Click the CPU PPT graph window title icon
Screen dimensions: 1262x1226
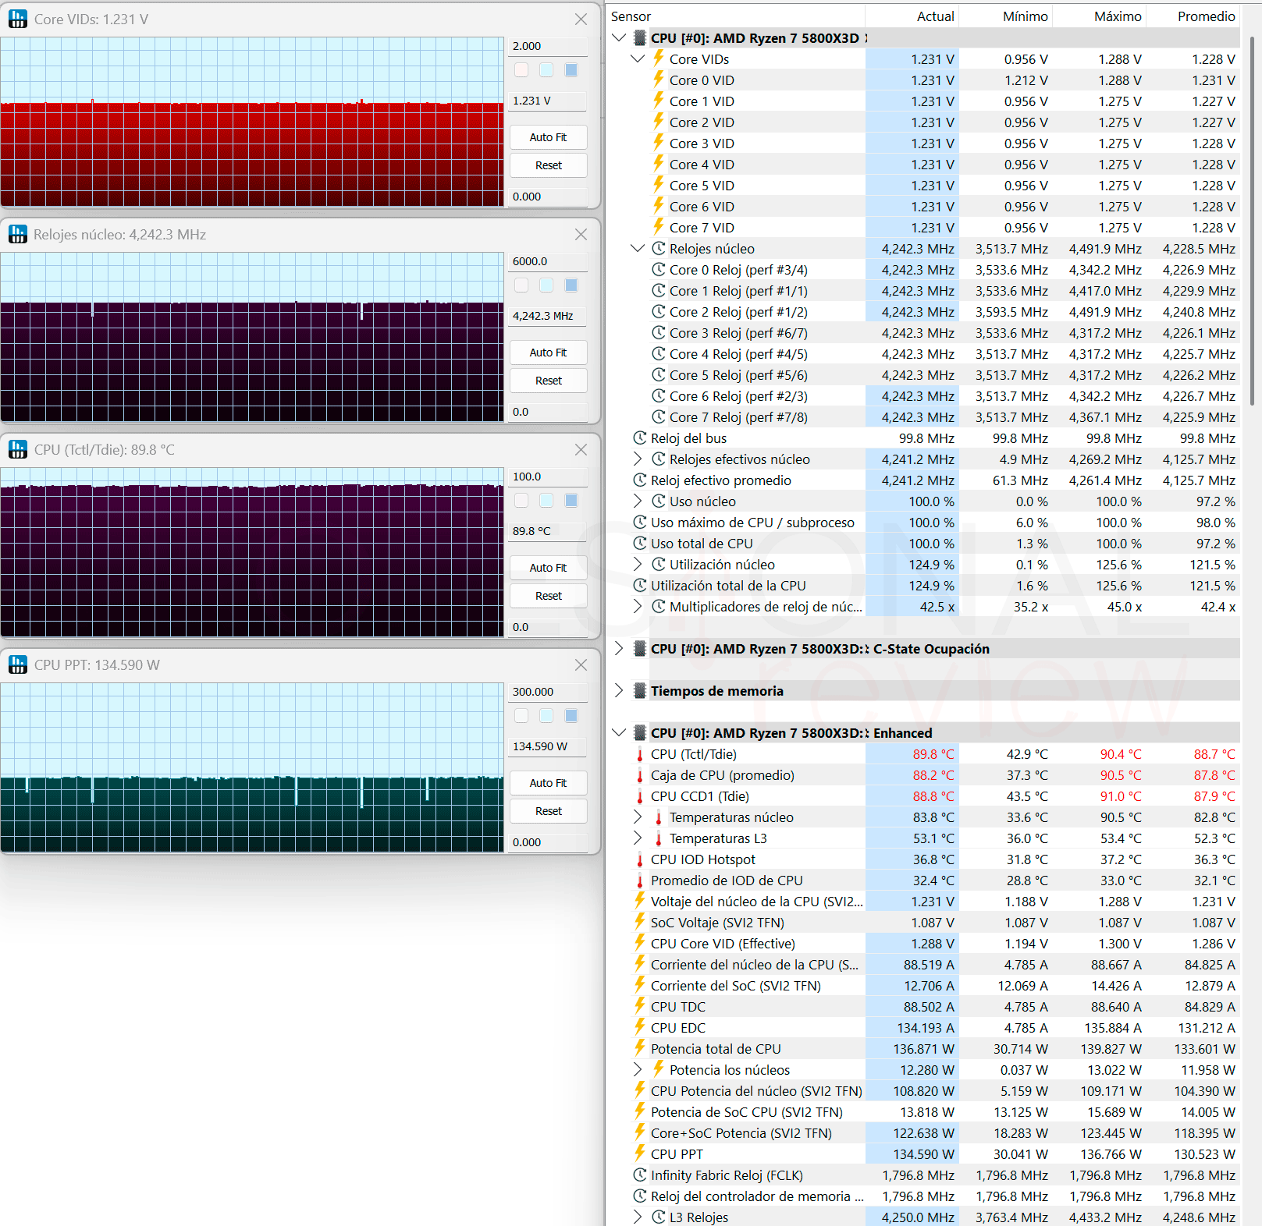[x=18, y=665]
